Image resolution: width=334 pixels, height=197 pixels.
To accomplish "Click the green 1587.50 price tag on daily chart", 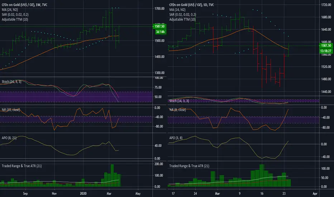I will tap(326, 45).
